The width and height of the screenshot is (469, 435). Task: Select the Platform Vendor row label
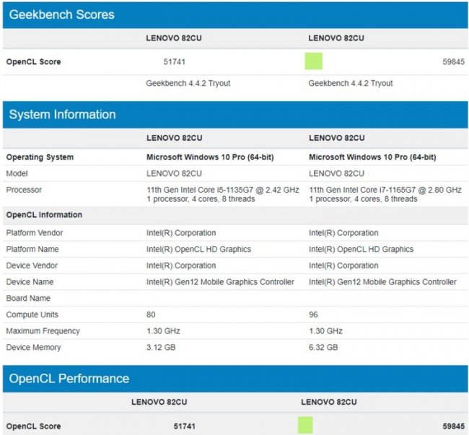tap(34, 233)
